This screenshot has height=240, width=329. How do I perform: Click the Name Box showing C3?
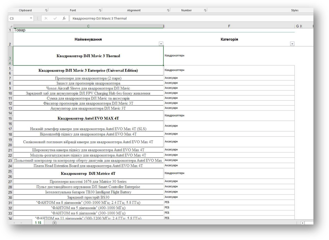point(19,18)
